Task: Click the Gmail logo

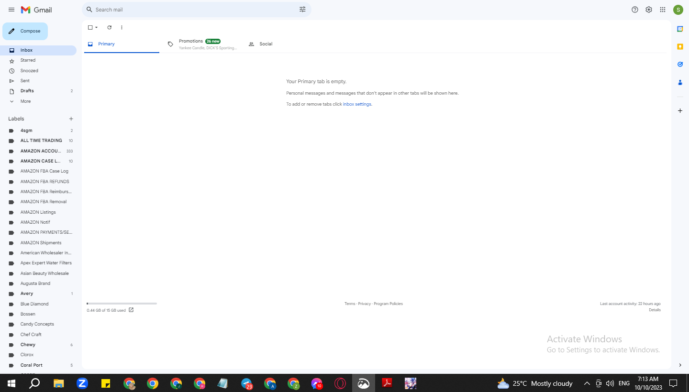Action: (x=36, y=10)
